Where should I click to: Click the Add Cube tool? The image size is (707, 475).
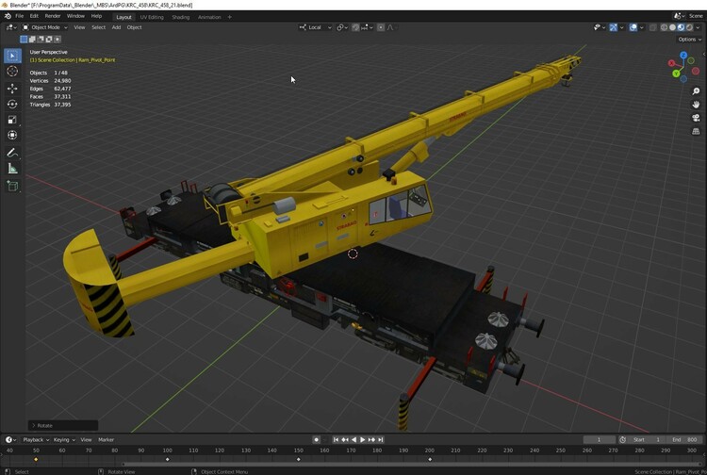pos(12,187)
